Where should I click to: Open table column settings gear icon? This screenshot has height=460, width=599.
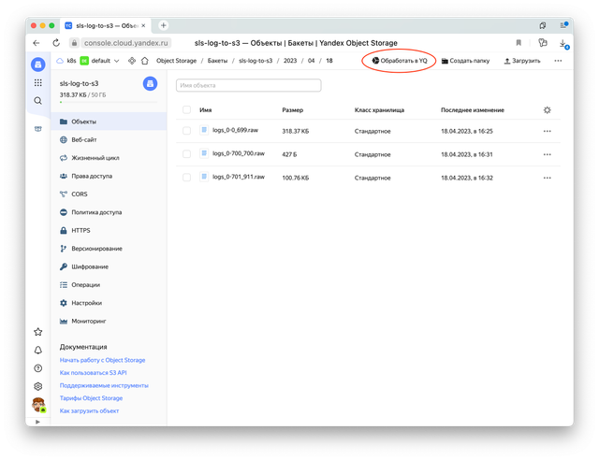click(548, 109)
